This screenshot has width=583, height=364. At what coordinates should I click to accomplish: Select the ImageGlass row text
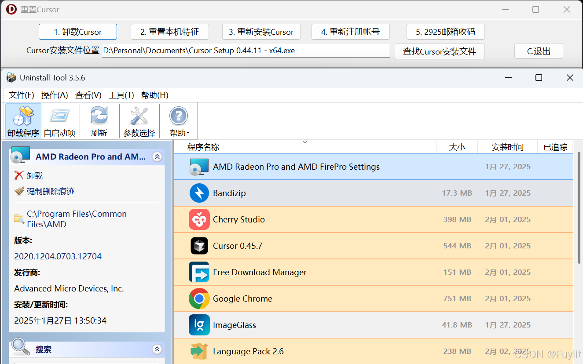click(235, 325)
